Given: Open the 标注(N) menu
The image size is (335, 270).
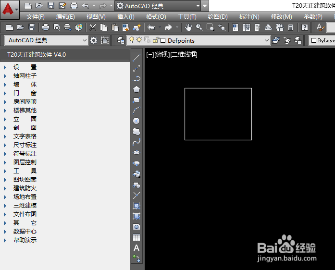Looking at the screenshot, I should click(249, 17).
